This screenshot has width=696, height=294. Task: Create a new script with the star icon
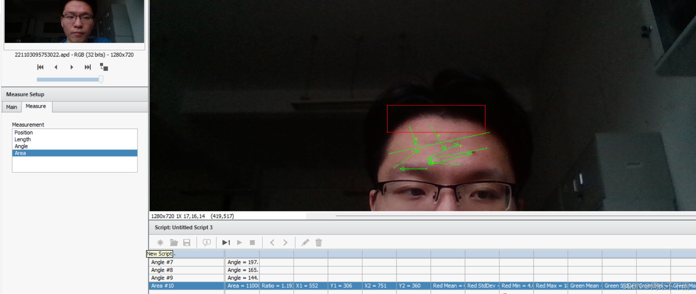[160, 243]
